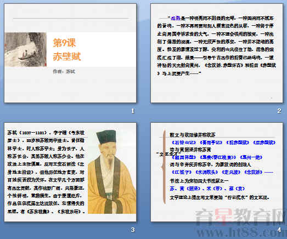The image size is (287, 239).
Task: Select slide 4 listing 苏轼's works
Action: click(217, 172)
